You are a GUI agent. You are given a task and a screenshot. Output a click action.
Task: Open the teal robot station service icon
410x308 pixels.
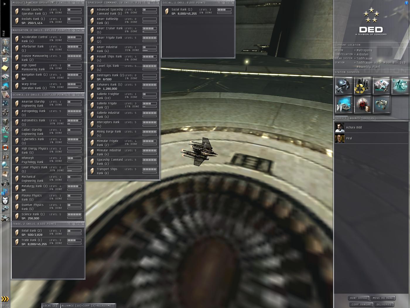[x=400, y=86]
